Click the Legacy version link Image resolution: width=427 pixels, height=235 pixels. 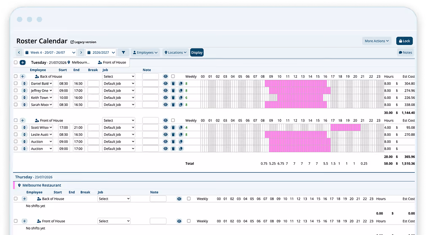(x=83, y=42)
